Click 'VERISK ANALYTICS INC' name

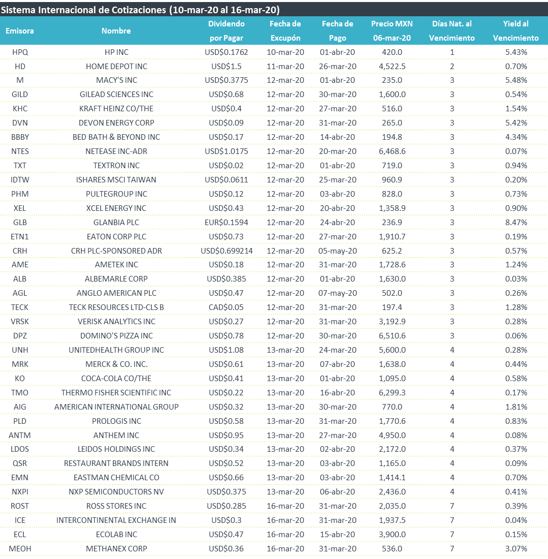coord(116,322)
